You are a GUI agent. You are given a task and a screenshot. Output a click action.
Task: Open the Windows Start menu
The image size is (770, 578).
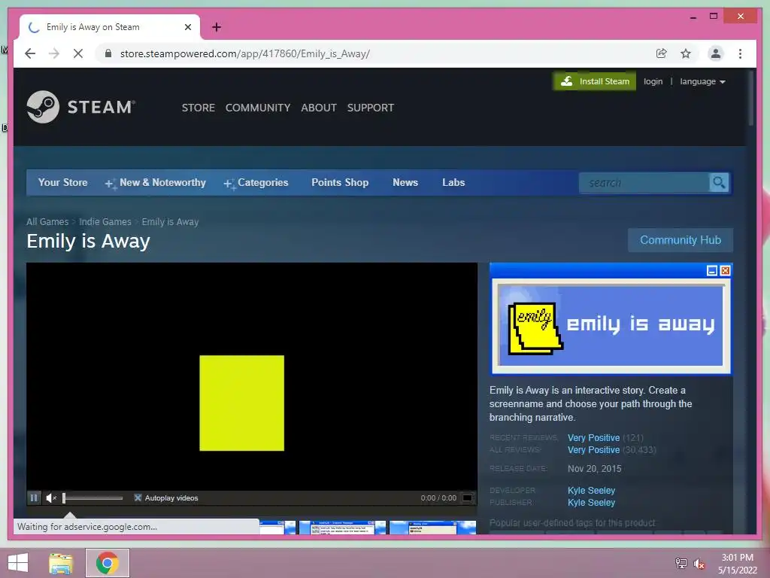coord(18,563)
